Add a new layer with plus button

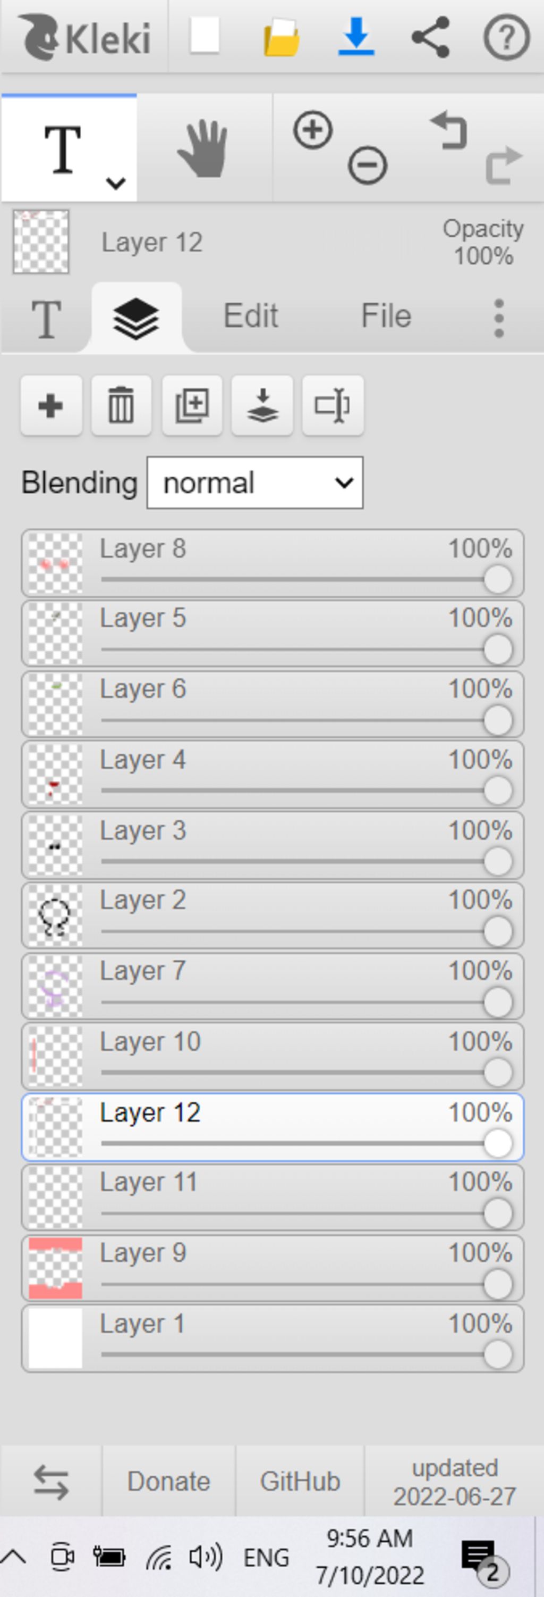point(52,405)
